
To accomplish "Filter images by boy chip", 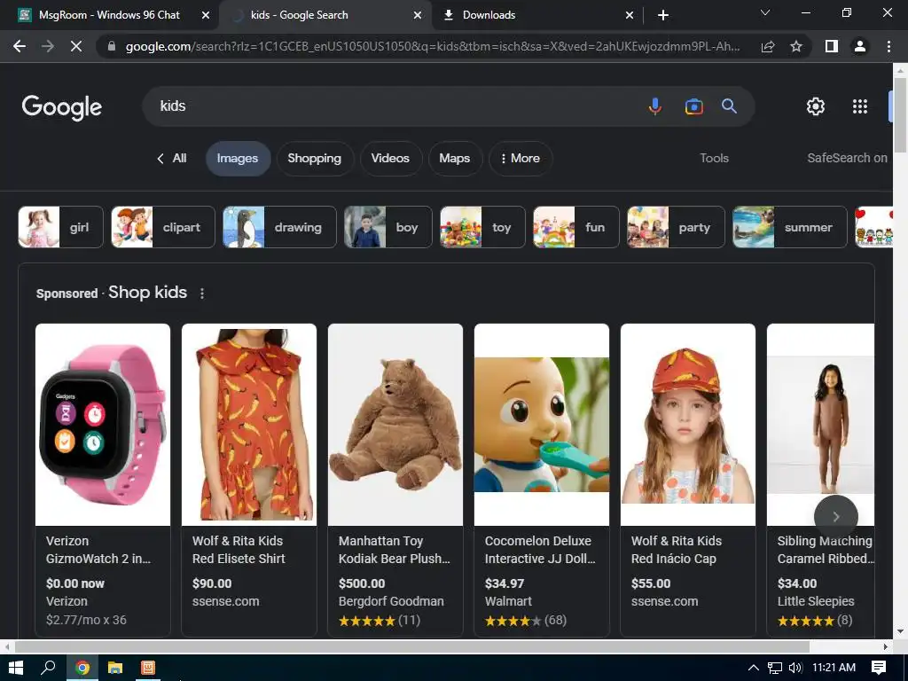I will click(x=388, y=227).
